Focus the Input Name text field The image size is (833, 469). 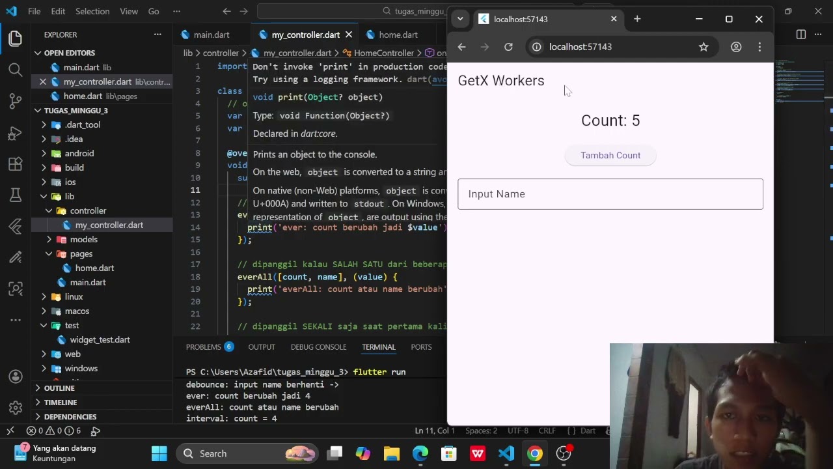tap(610, 194)
